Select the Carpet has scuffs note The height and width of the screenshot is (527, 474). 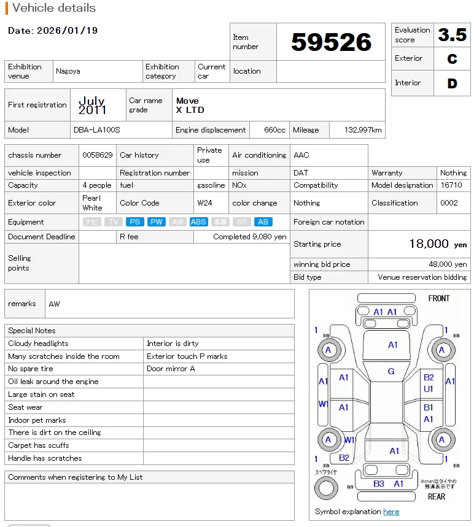(x=38, y=445)
